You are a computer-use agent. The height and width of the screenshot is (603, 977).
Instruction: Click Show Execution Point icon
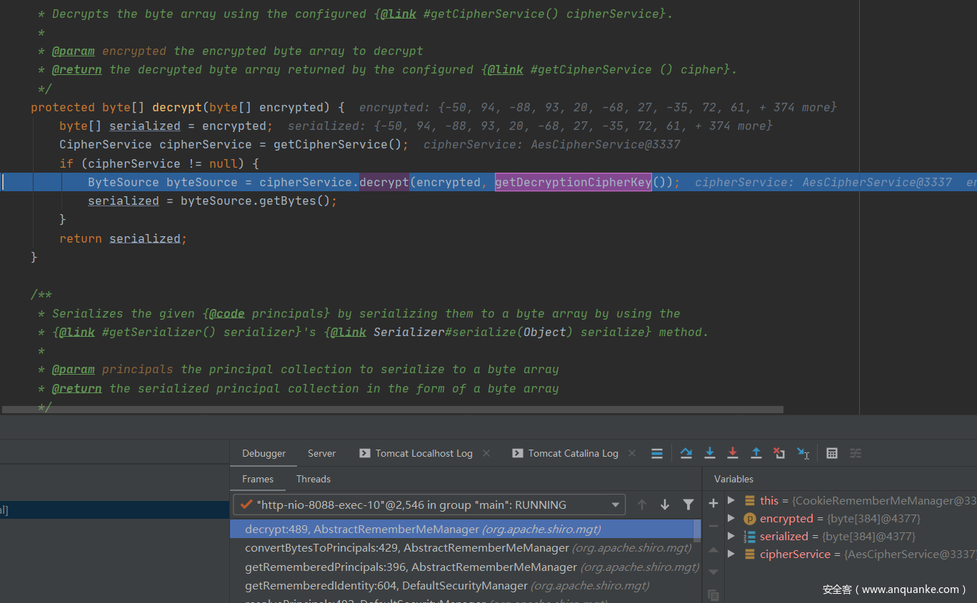point(657,453)
